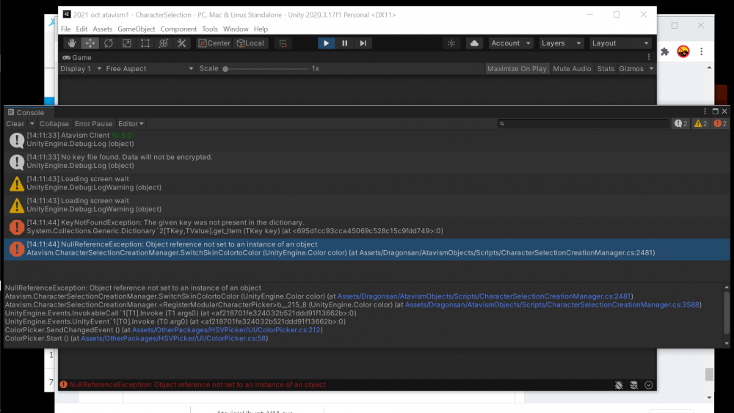Click the Step frame button

click(x=363, y=43)
